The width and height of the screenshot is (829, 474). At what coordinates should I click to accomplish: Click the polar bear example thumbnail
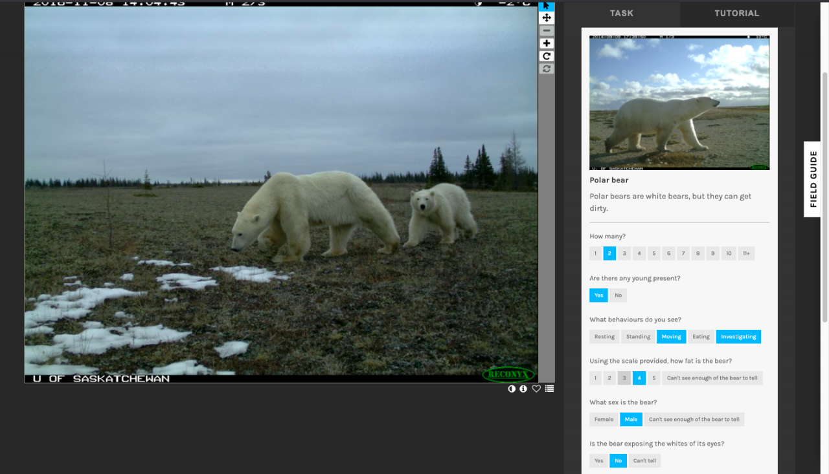[679, 102]
